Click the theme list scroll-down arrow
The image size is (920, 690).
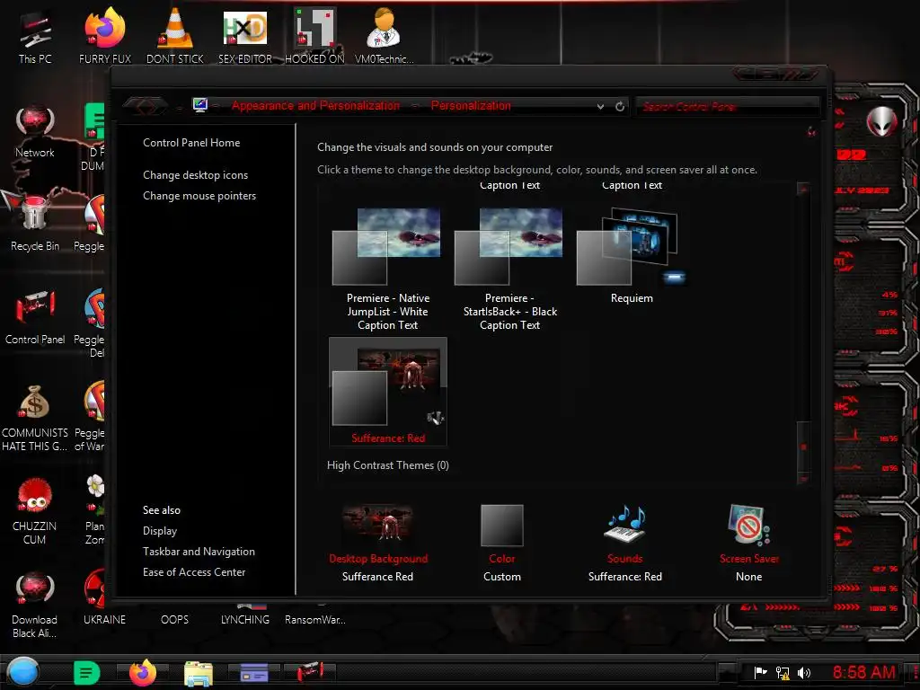point(804,478)
